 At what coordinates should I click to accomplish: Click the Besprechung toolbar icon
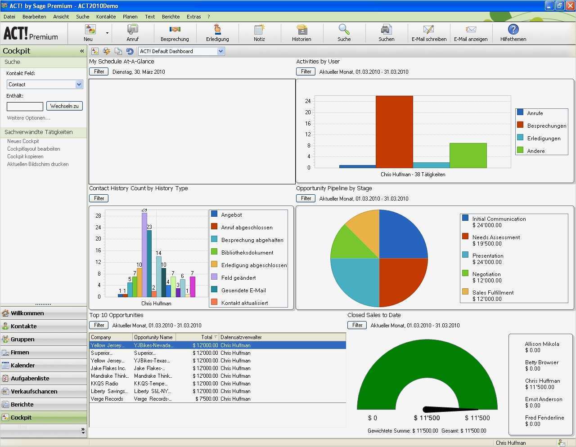pyautogui.click(x=175, y=32)
